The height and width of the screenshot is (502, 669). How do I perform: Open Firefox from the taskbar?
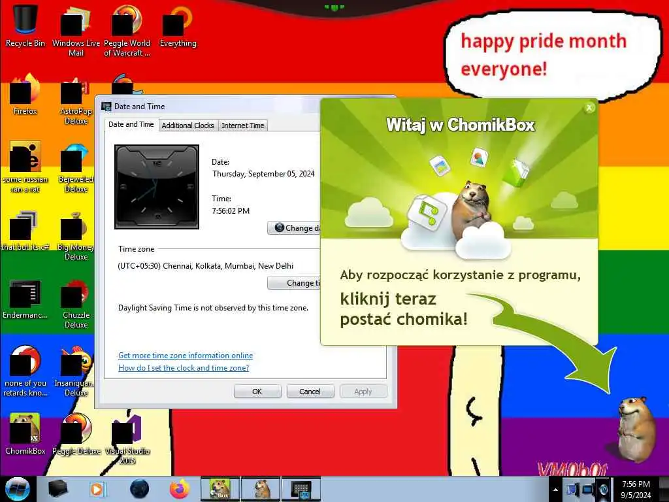click(x=179, y=489)
